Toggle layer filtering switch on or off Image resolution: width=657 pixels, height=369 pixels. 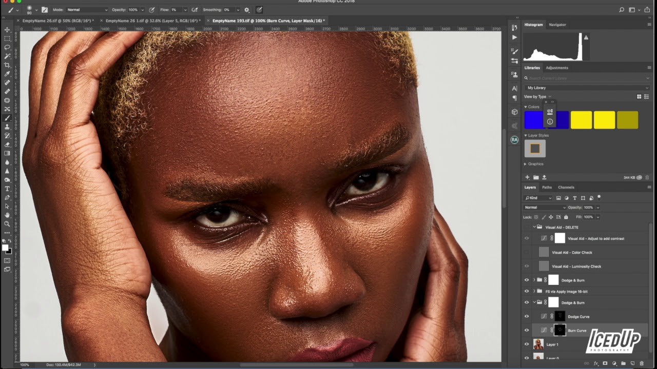[x=599, y=197]
